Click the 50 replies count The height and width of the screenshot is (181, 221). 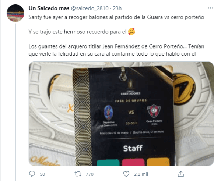pyautogui.click(x=42, y=174)
